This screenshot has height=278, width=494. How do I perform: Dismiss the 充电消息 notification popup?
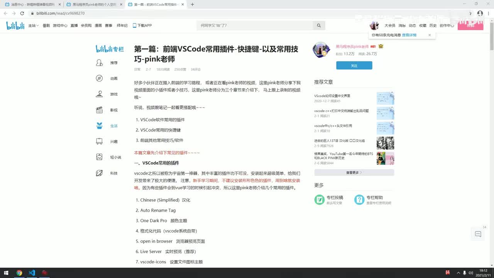(x=430, y=35)
